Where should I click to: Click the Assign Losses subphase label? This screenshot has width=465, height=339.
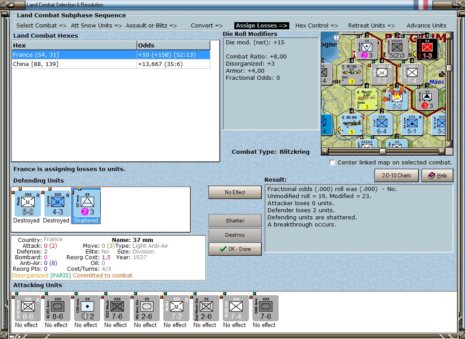(262, 25)
